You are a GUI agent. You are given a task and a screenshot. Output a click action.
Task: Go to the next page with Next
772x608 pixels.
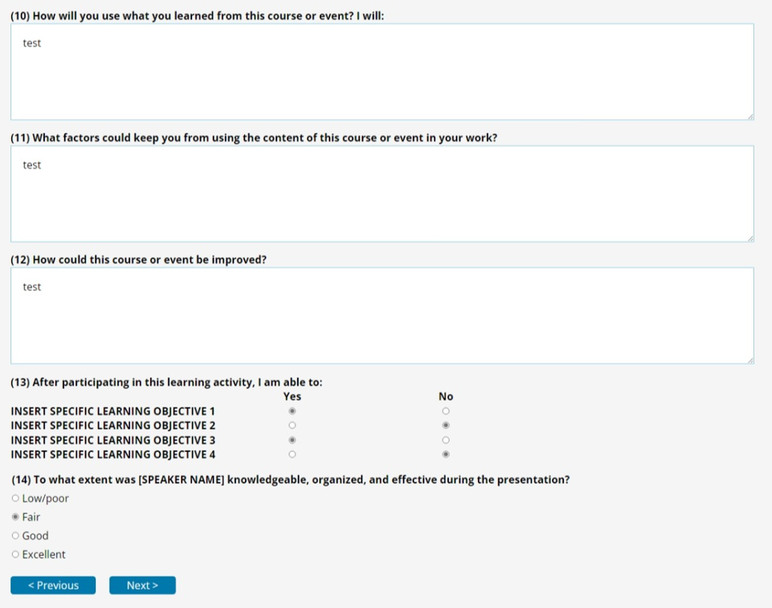point(142,586)
